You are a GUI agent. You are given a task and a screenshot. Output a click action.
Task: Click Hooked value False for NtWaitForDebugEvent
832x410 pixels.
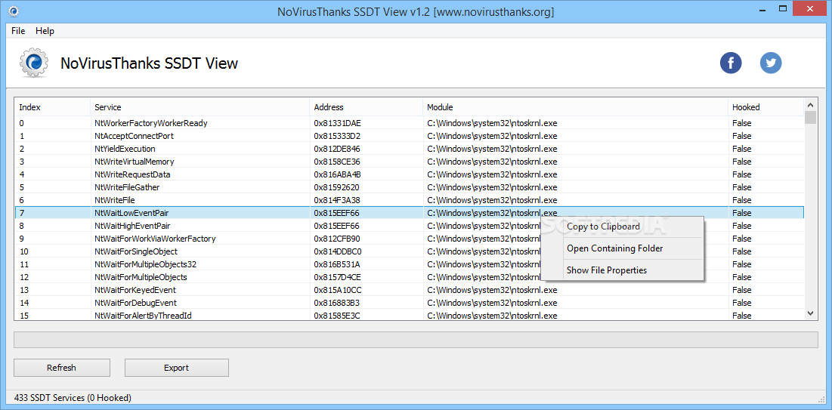[x=742, y=302]
